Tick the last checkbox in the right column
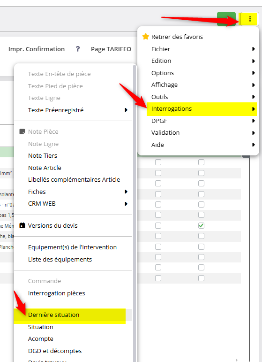Screen dimensions: 262x362 201,278
